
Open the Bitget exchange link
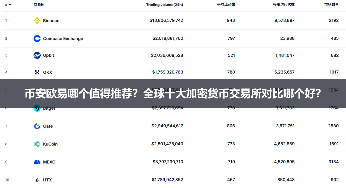point(49,108)
